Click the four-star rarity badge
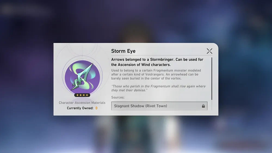272x153 pixels. [x=82, y=95]
